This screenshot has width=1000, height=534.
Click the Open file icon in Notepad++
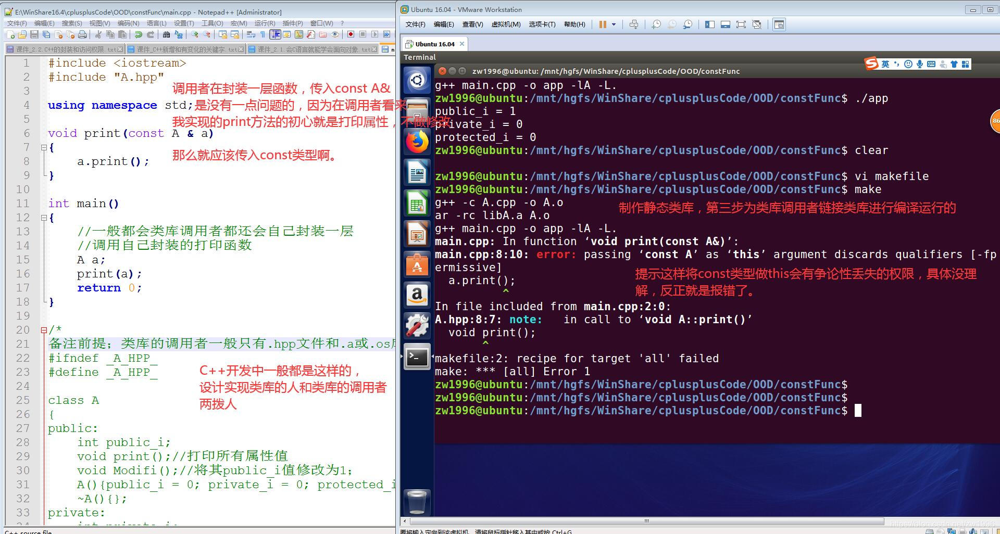(x=22, y=34)
